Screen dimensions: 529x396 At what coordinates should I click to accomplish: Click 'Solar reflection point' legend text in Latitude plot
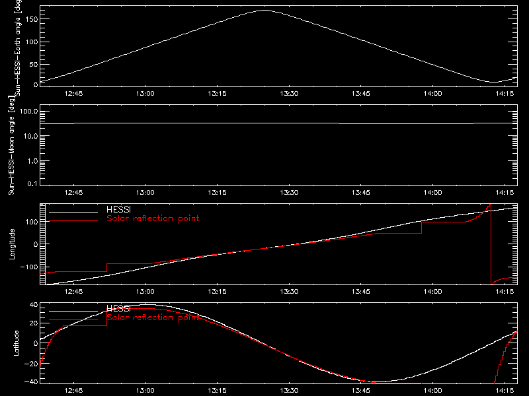point(153,317)
